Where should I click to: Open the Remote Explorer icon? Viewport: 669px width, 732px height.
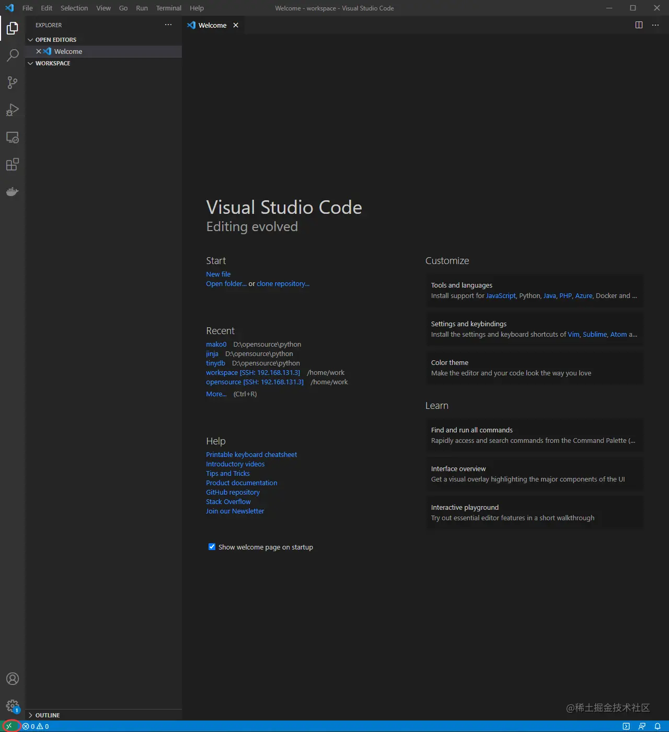13,138
